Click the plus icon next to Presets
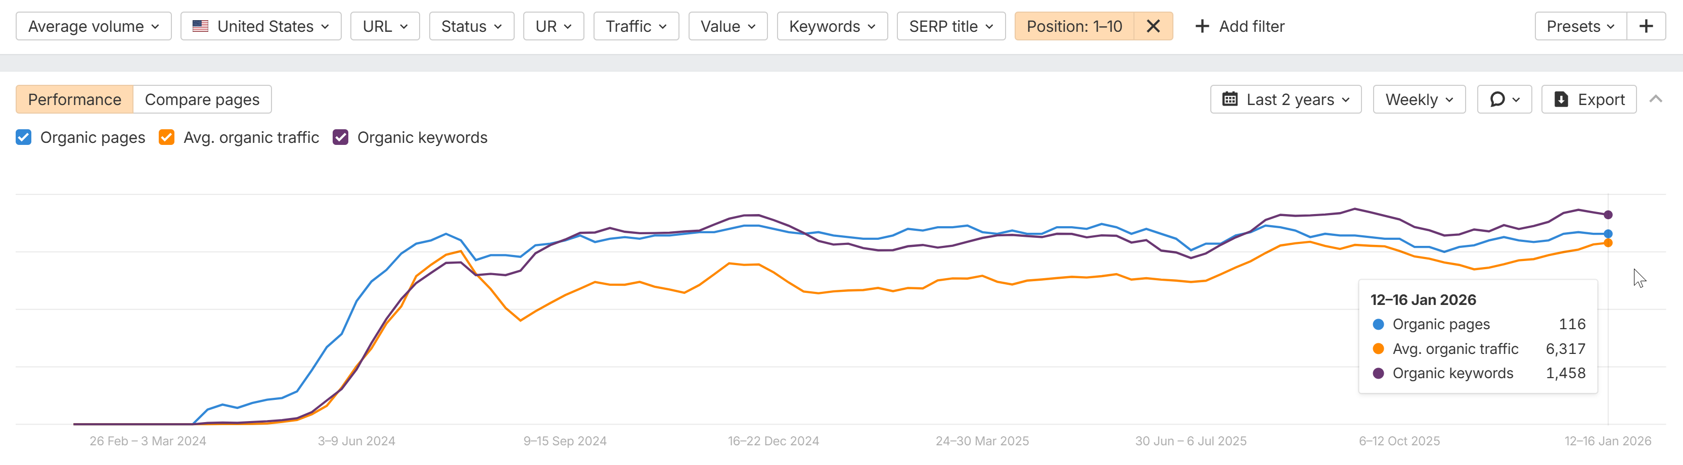The width and height of the screenshot is (1683, 465). point(1646,26)
